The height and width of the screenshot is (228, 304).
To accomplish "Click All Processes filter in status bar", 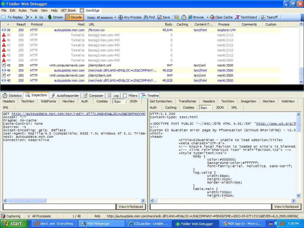I will click(x=39, y=216).
